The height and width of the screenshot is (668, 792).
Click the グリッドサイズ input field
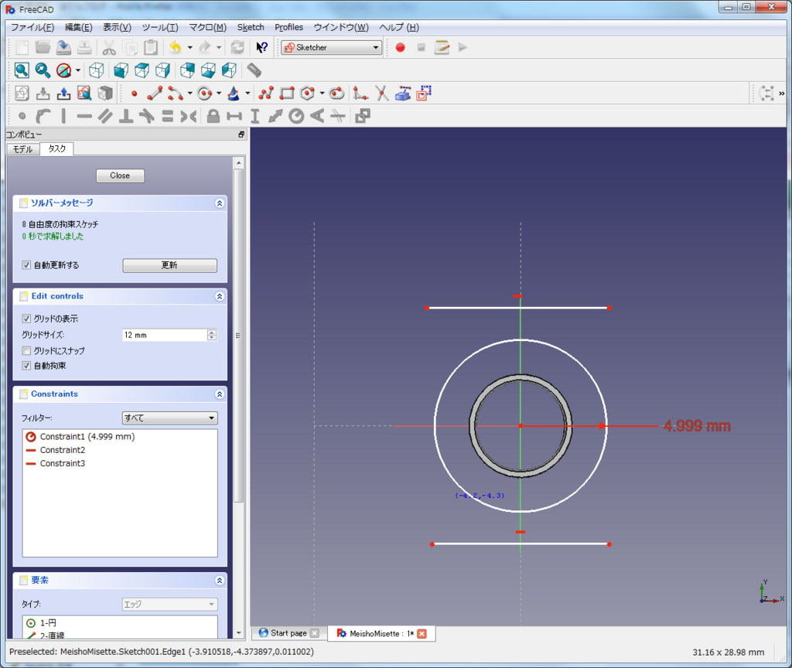tap(164, 335)
